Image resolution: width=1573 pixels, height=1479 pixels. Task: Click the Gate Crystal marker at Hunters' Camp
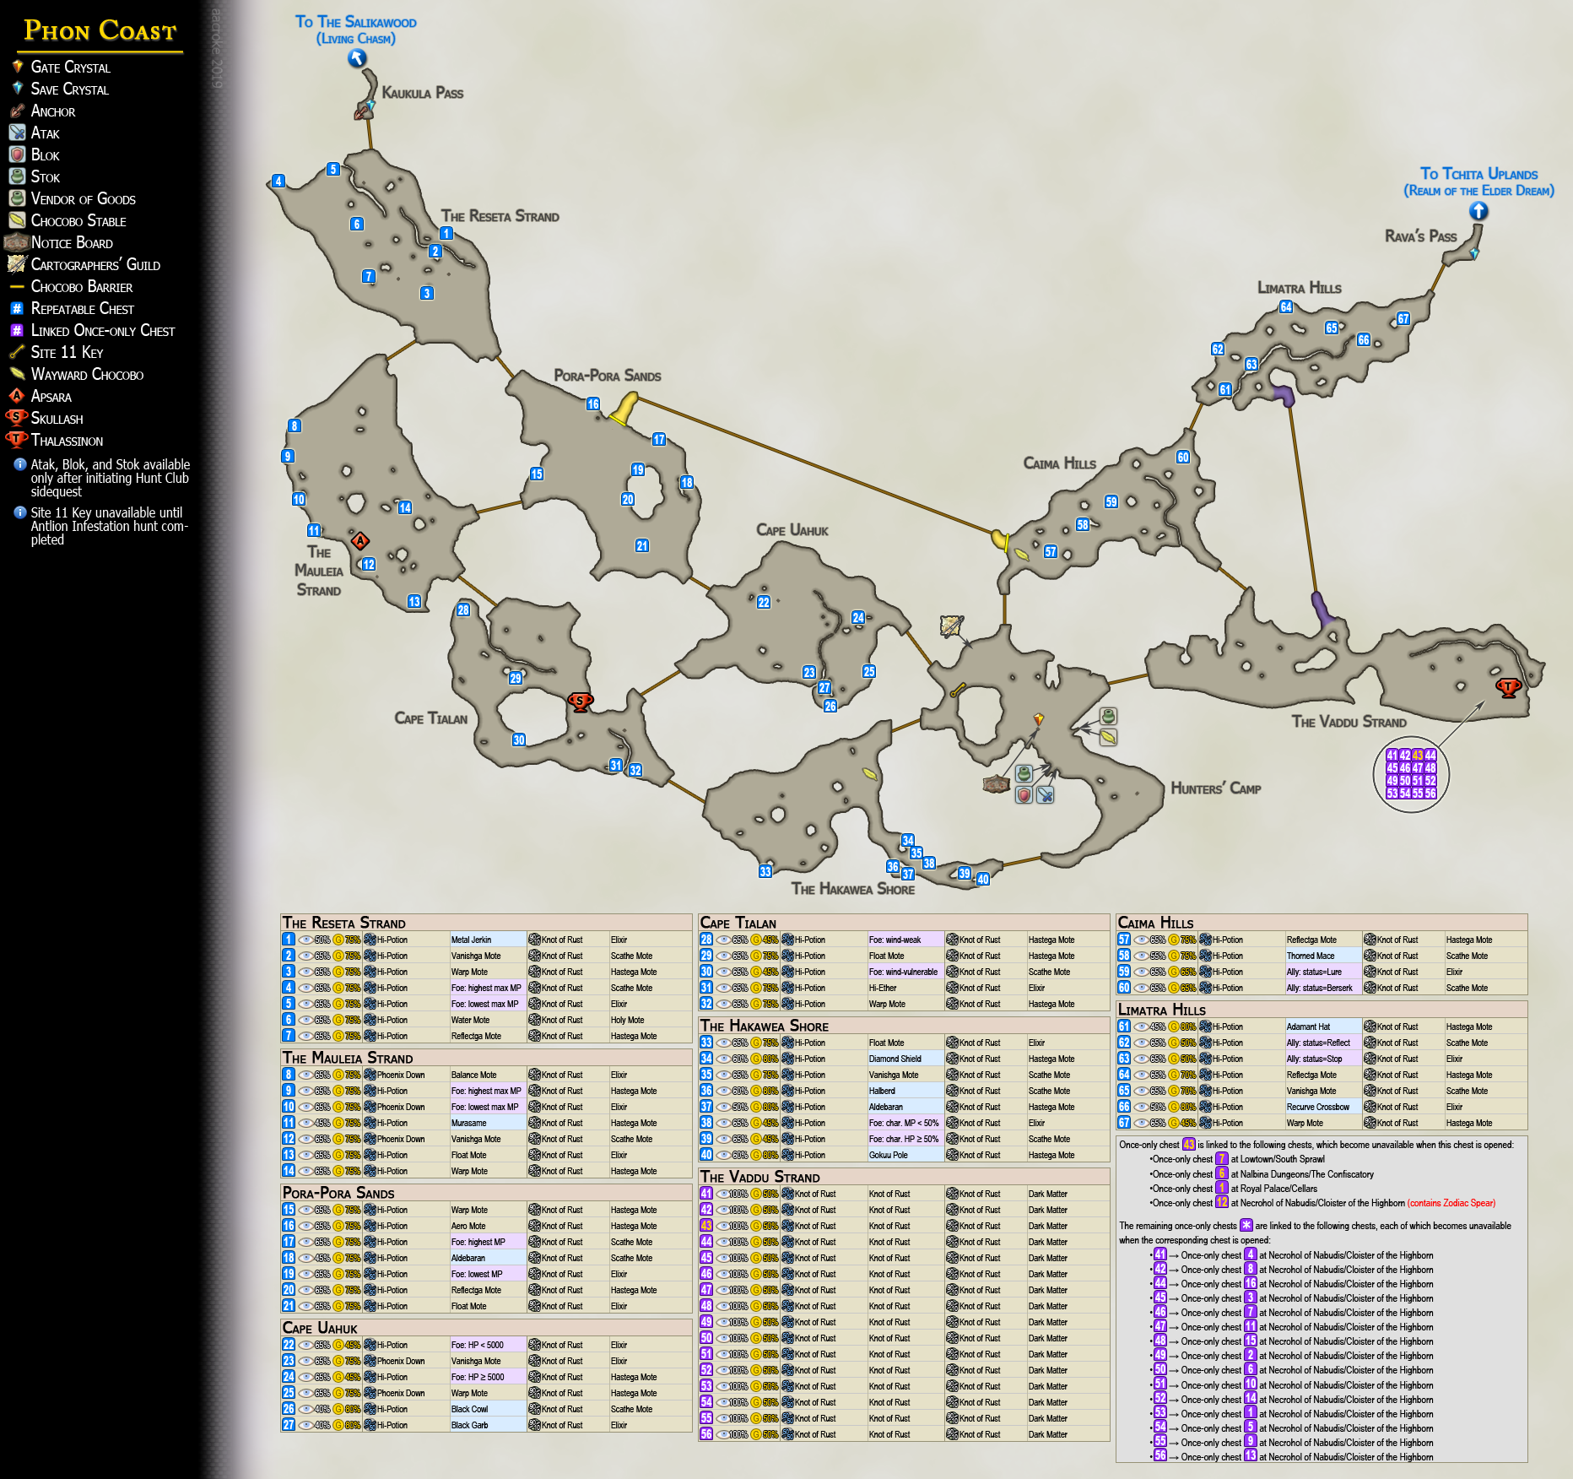coord(1039,720)
